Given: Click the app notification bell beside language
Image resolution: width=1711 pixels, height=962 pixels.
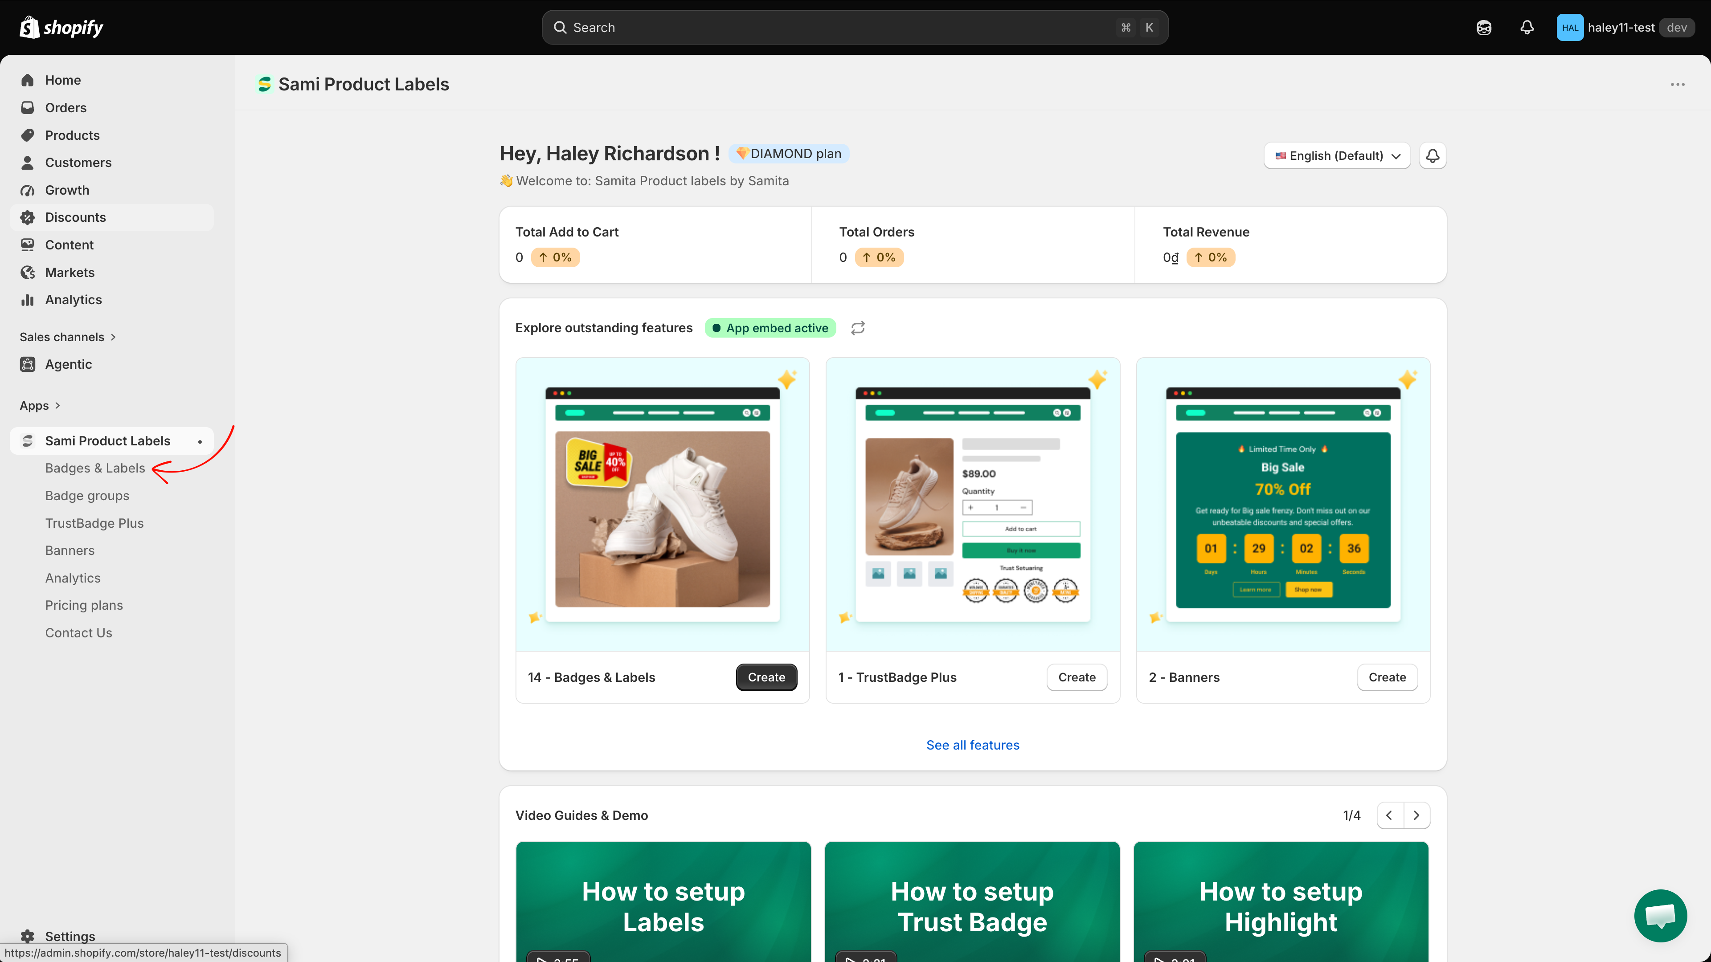Looking at the screenshot, I should (1433, 155).
